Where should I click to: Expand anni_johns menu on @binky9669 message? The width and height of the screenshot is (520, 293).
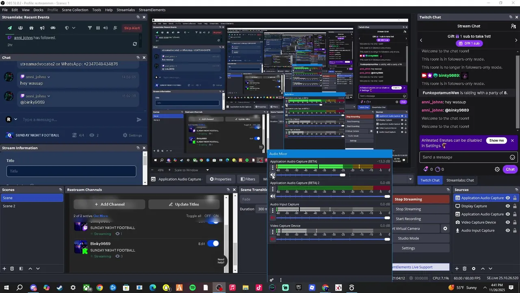point(48,96)
